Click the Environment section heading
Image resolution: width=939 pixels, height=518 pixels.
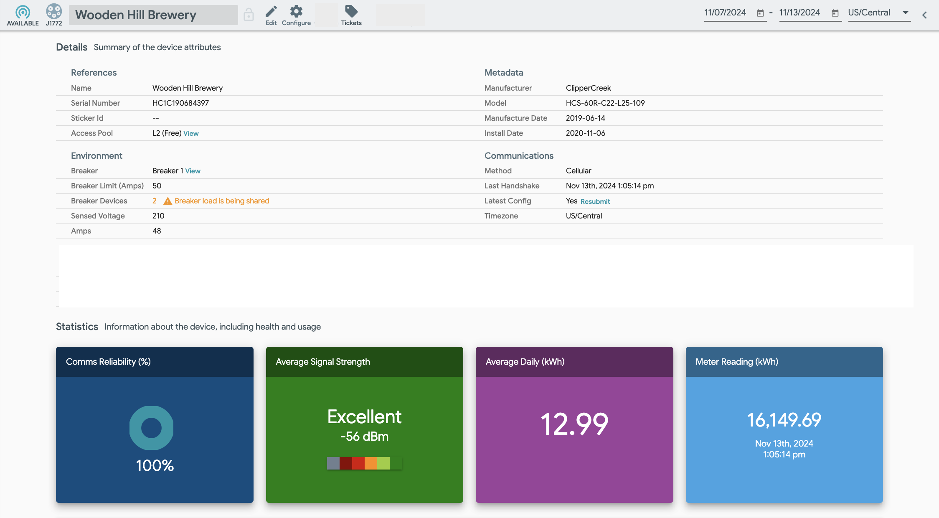pyautogui.click(x=96, y=156)
